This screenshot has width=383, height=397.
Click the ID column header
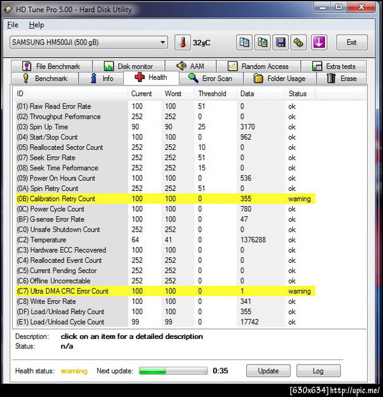pyautogui.click(x=70, y=94)
